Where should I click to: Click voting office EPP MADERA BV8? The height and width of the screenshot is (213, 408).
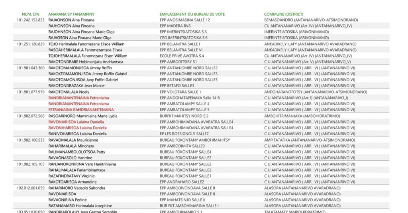tap(175, 26)
